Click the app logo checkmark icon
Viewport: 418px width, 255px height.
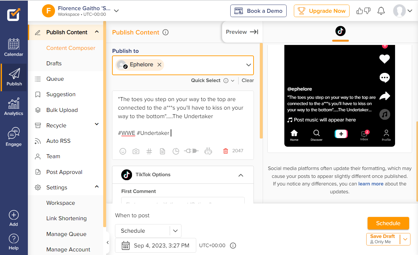coord(14,14)
